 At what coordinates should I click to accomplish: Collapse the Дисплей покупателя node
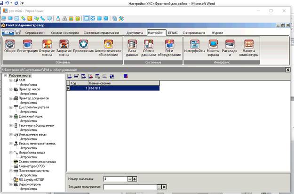(x=11, y=107)
